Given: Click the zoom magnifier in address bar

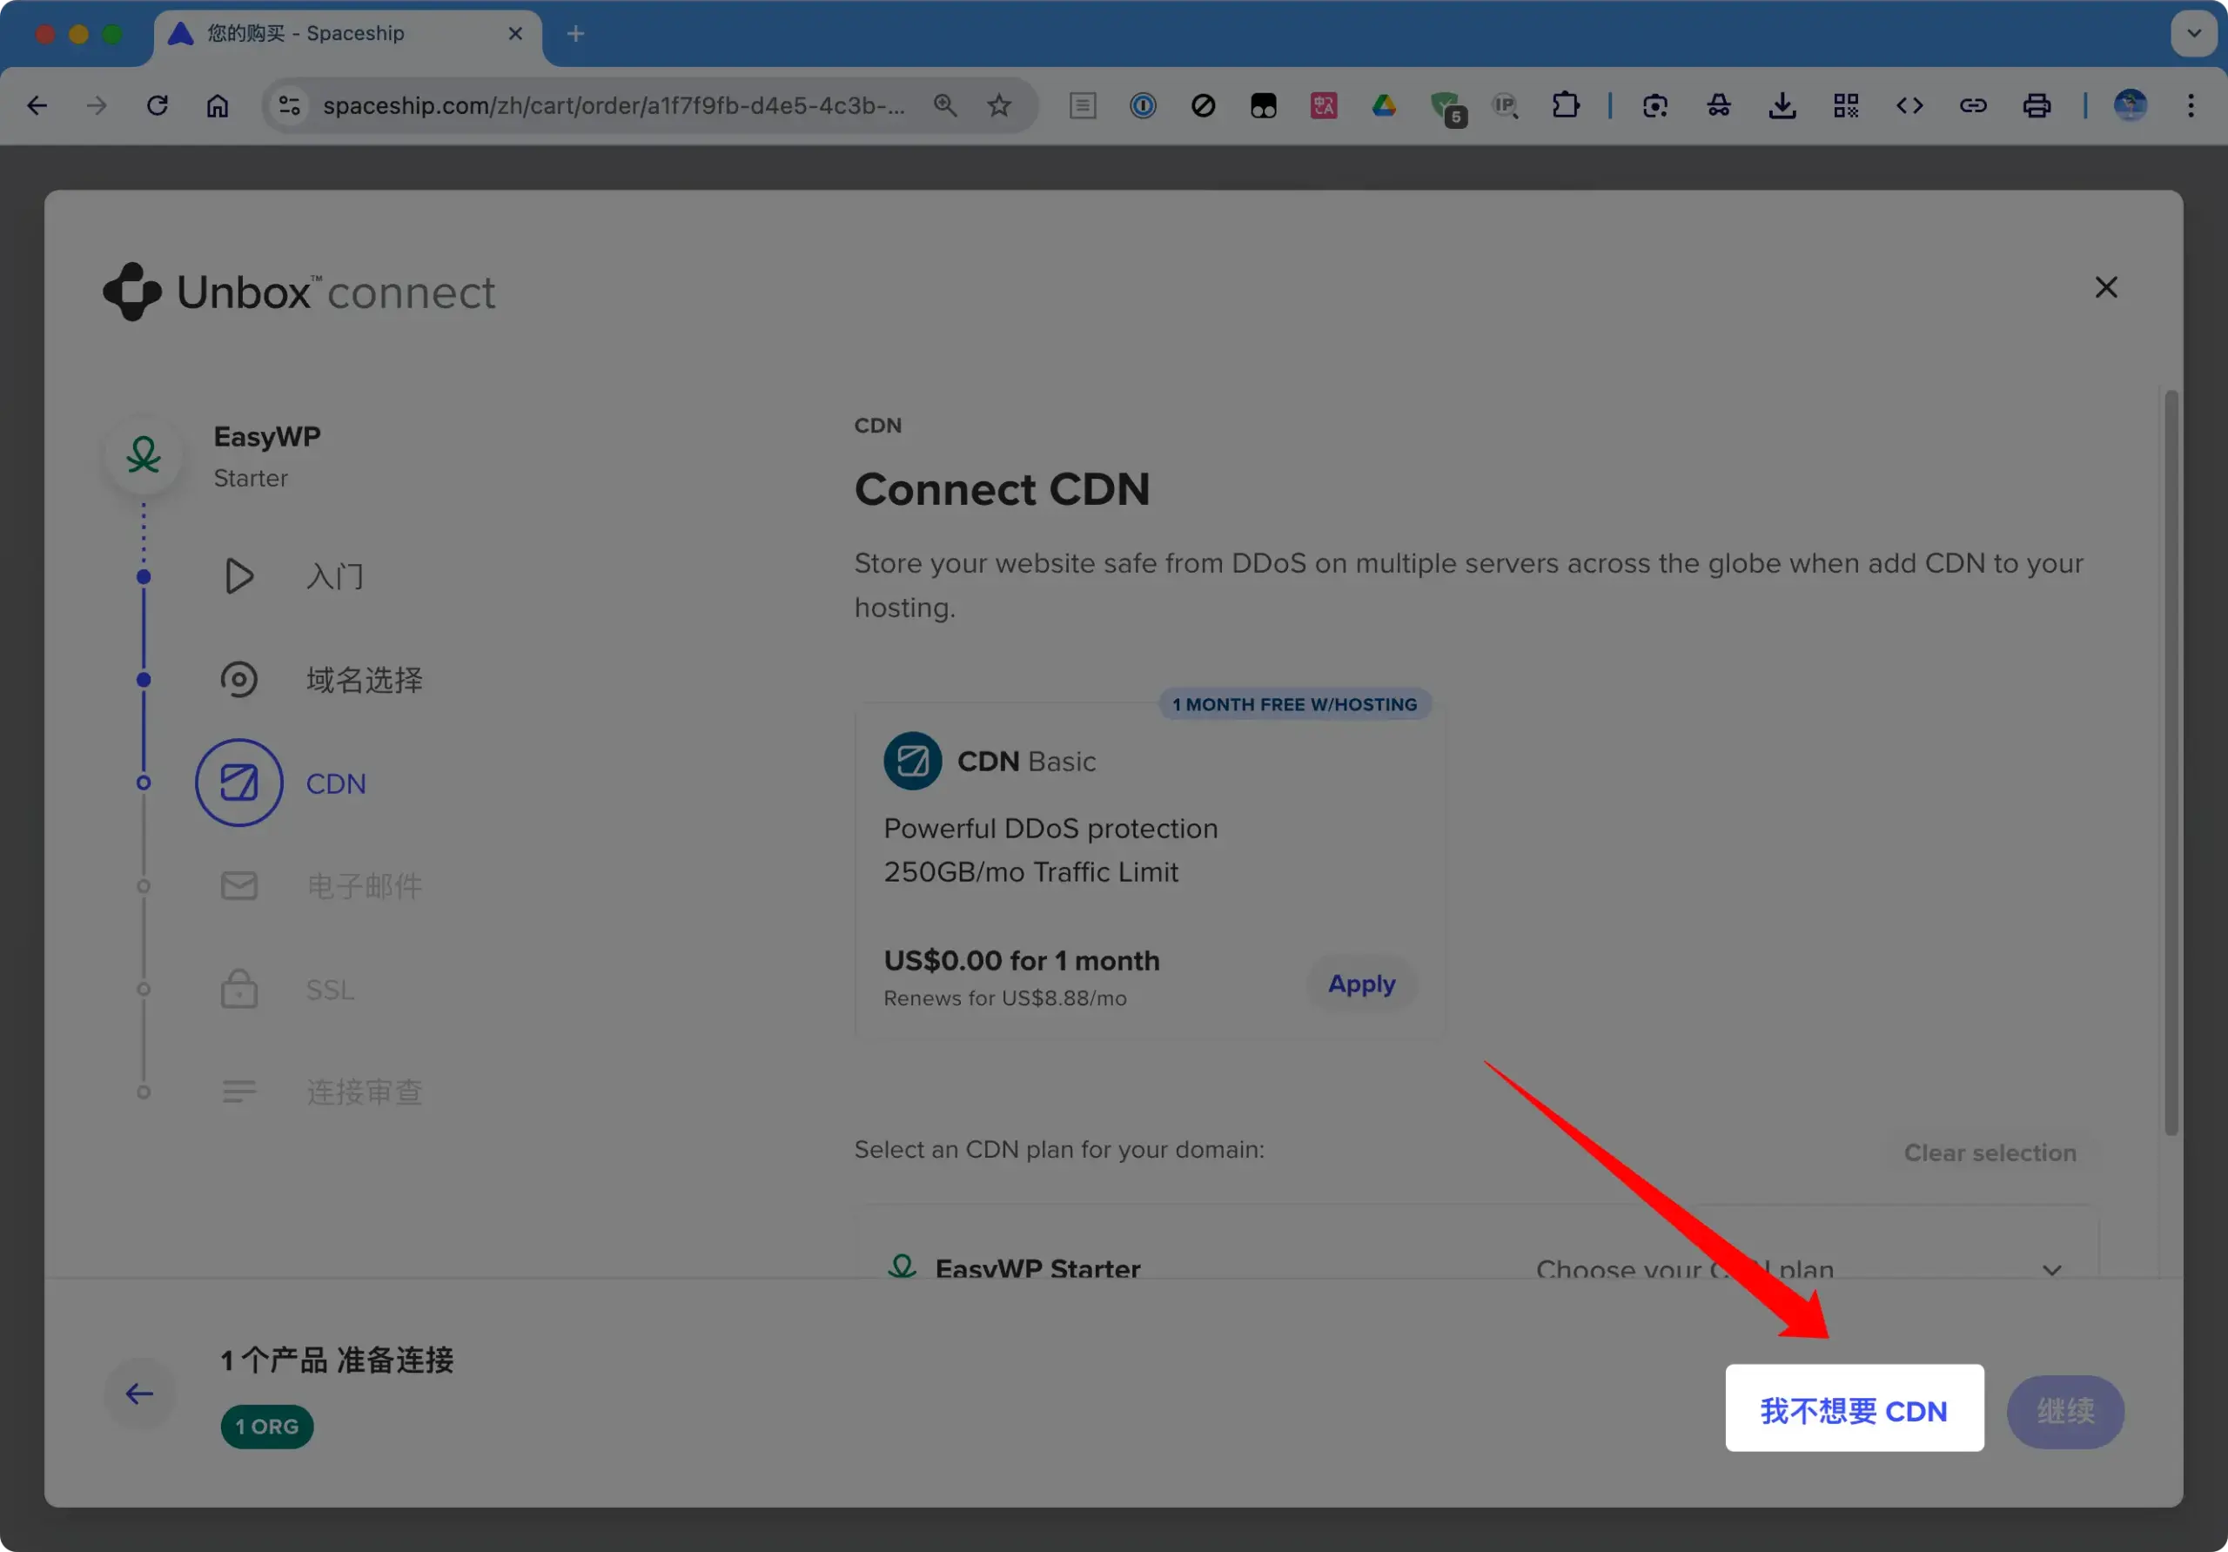Looking at the screenshot, I should [945, 106].
